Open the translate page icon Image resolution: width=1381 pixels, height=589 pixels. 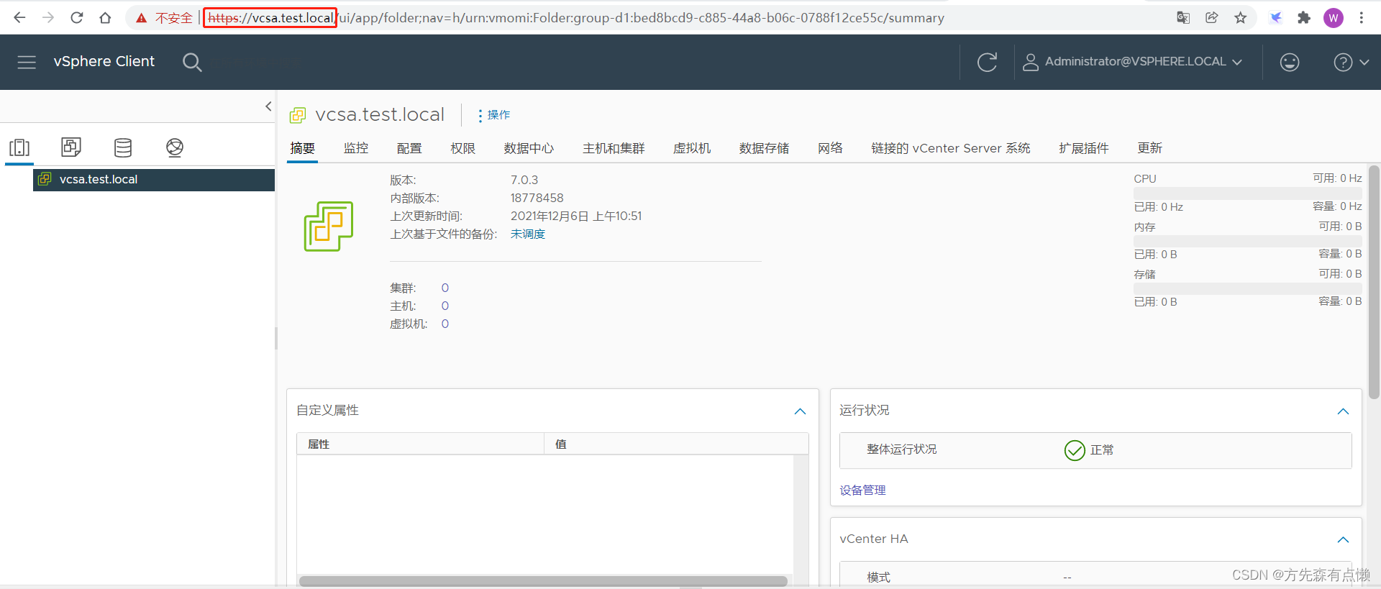pyautogui.click(x=1183, y=18)
